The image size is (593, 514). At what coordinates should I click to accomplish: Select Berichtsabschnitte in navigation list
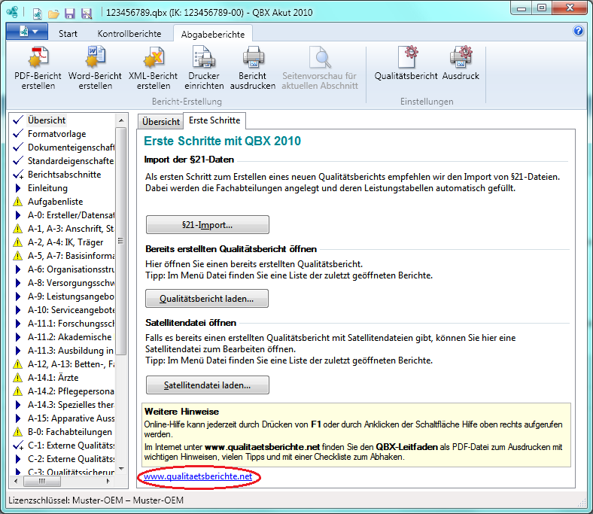click(64, 175)
